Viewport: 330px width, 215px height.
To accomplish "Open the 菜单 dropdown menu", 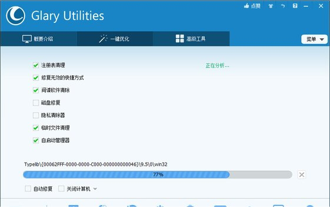I will pos(315,39).
